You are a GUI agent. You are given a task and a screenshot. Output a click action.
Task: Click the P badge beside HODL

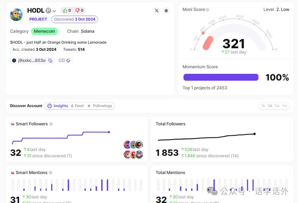coord(48,11)
